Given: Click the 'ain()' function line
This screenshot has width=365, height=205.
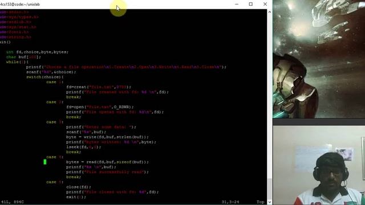Looking at the screenshot, I should point(5,42).
